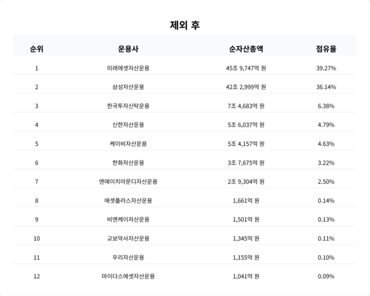Select 교보악사자산운용 company name

click(128, 239)
